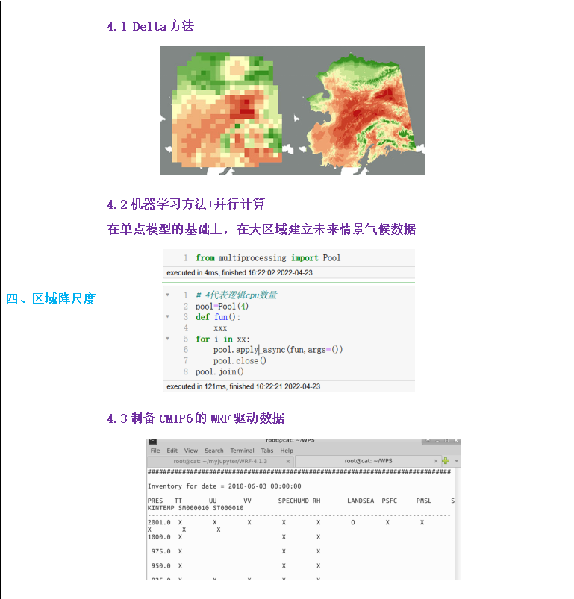
Task: Close the root@cat: ~/myjupyter/WRF-4.1.3 terminal tab
Action: click(288, 462)
